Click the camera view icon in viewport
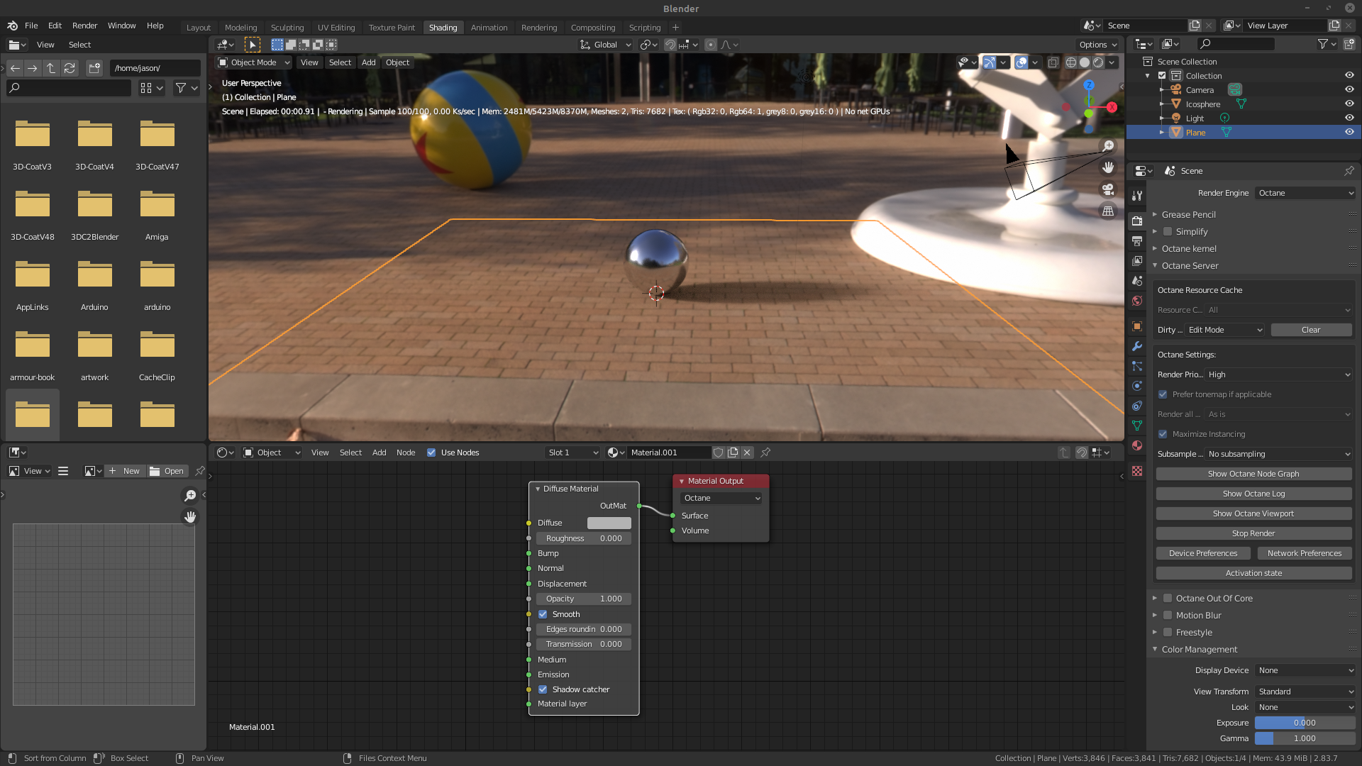The image size is (1362, 766). (x=1108, y=189)
